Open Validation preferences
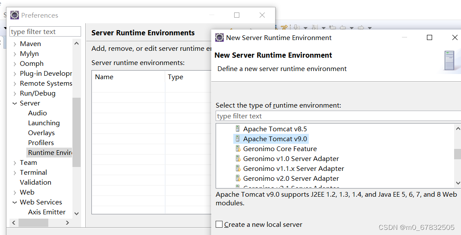 (x=35, y=182)
